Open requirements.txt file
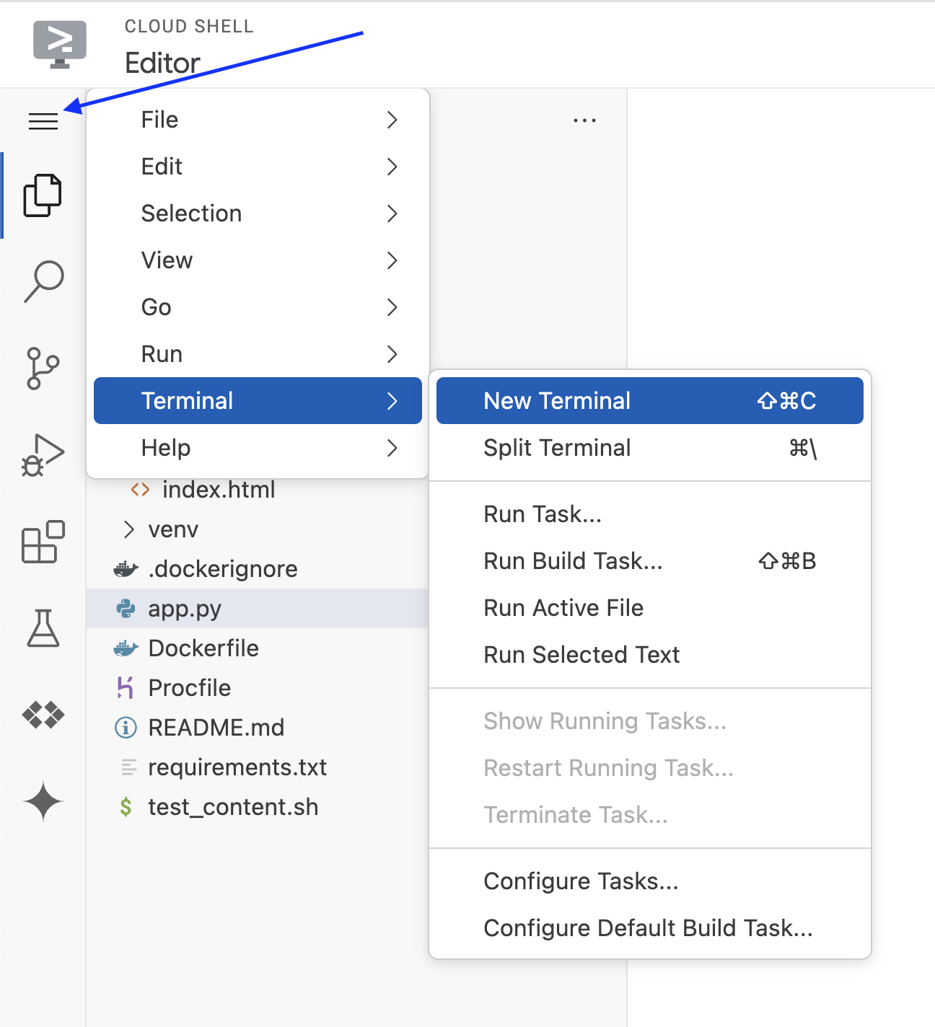This screenshot has height=1027, width=935. 237,767
